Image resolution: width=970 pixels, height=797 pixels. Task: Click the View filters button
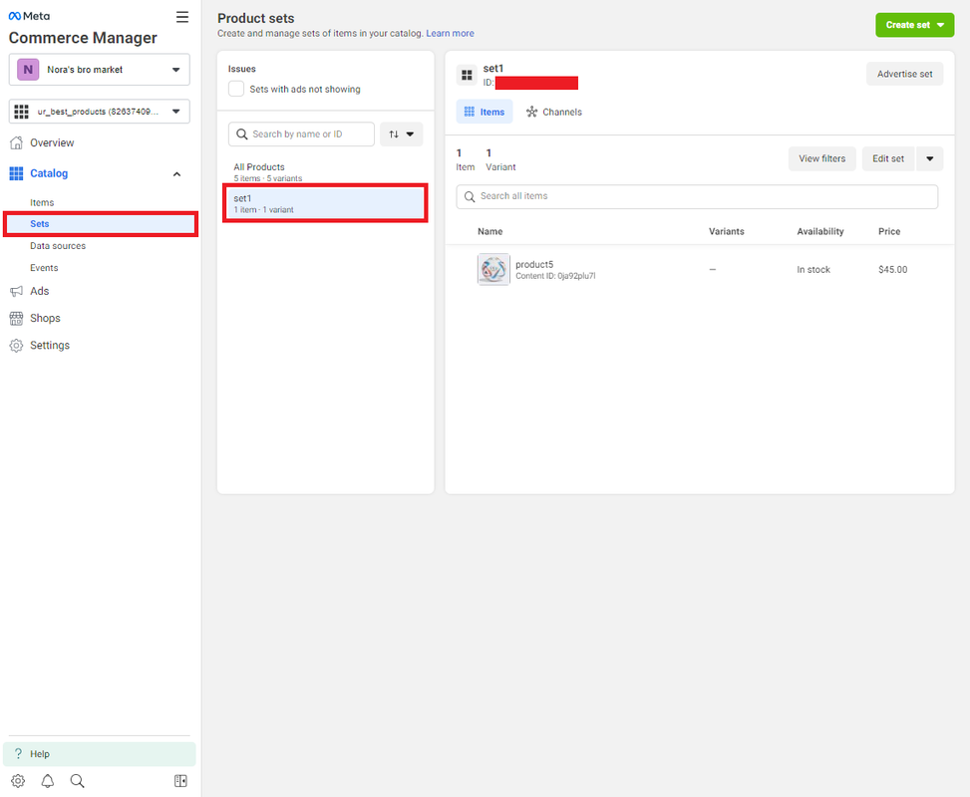click(822, 159)
